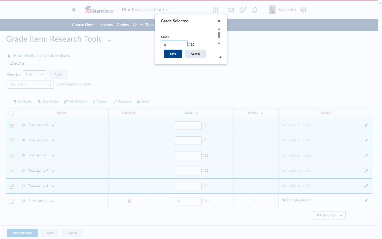Open message alerts envelope icon

coord(231,10)
